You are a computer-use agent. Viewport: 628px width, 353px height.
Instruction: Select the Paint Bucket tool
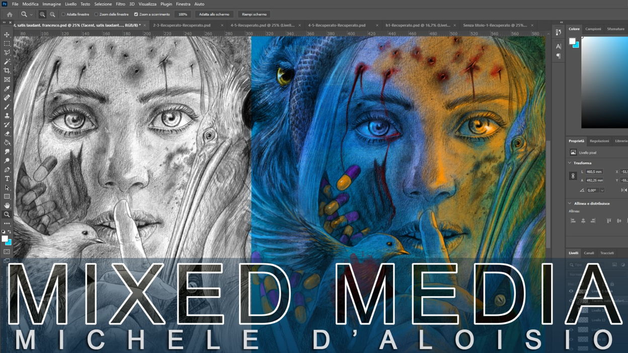7,143
